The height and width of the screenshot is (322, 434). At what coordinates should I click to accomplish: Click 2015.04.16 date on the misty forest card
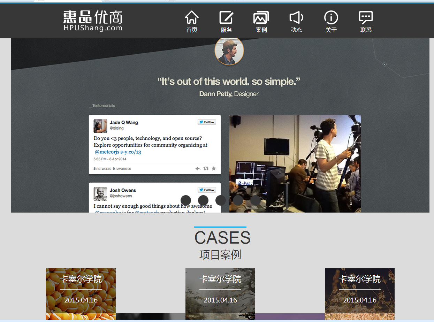220,300
